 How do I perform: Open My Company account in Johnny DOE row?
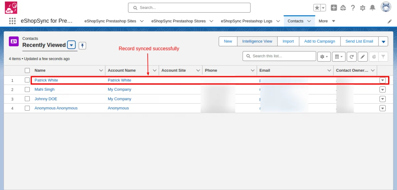[x=119, y=99]
